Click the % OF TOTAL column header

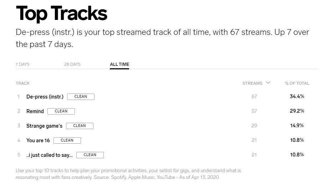(x=297, y=83)
